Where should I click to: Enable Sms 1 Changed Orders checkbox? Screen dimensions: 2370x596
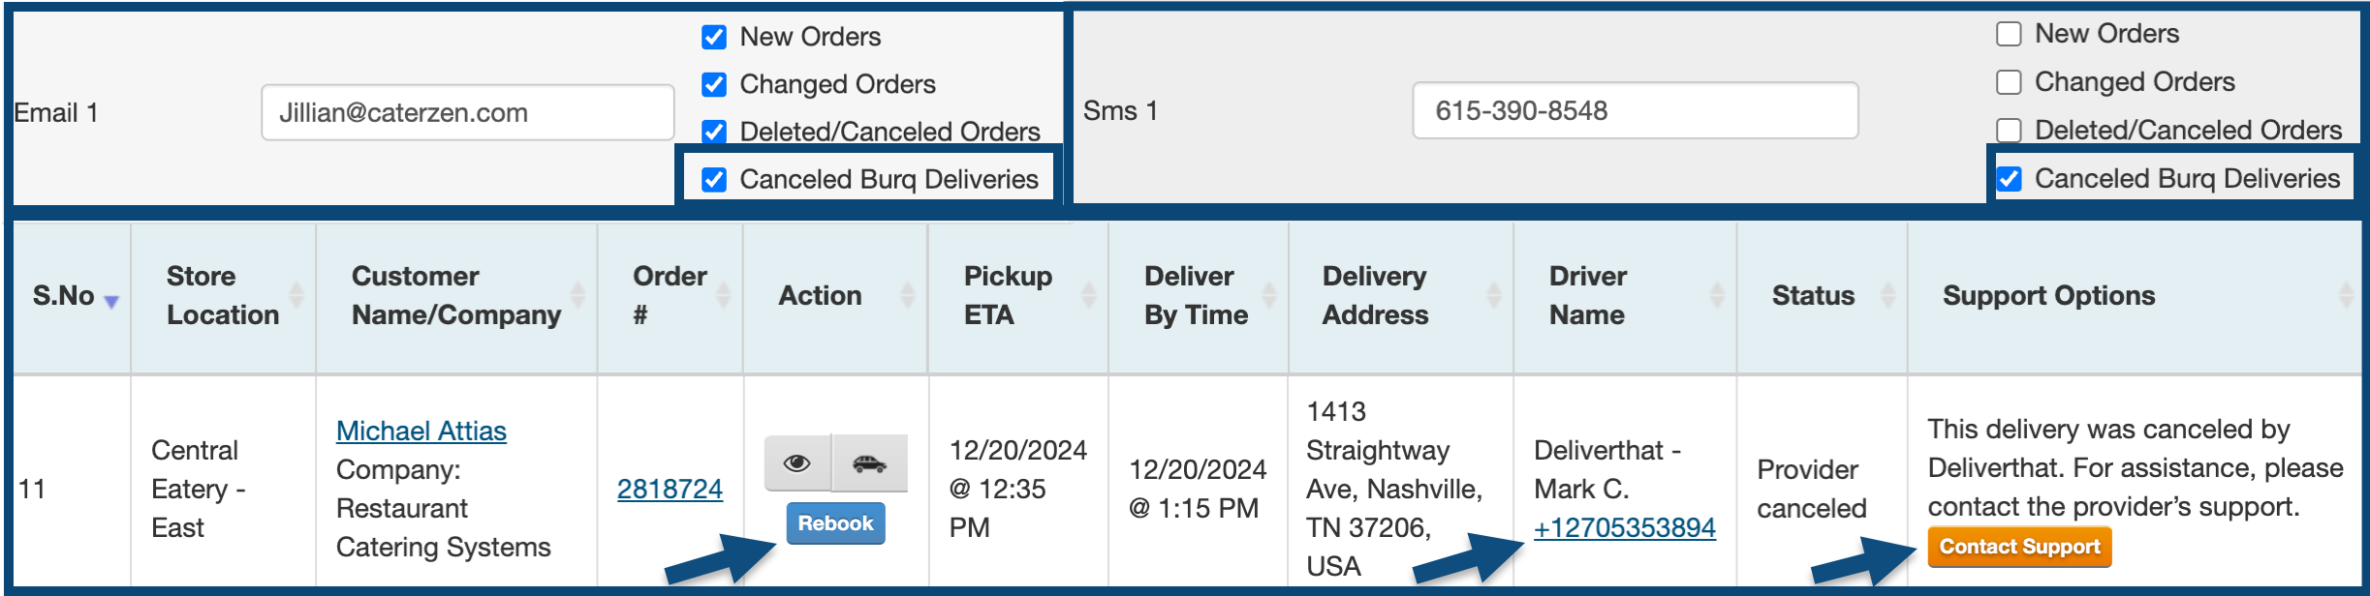(x=2010, y=82)
